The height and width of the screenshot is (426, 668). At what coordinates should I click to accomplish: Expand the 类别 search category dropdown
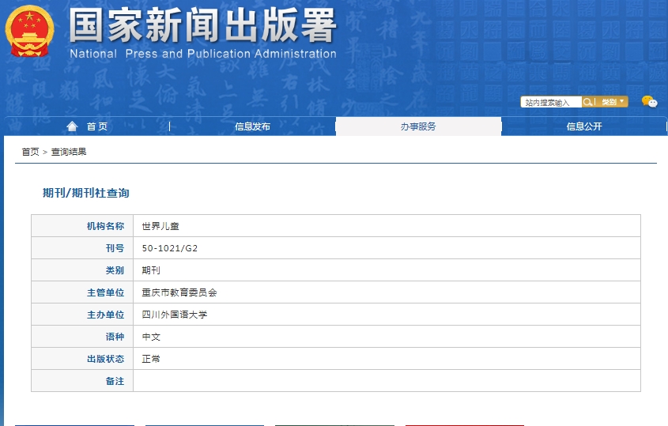(613, 102)
